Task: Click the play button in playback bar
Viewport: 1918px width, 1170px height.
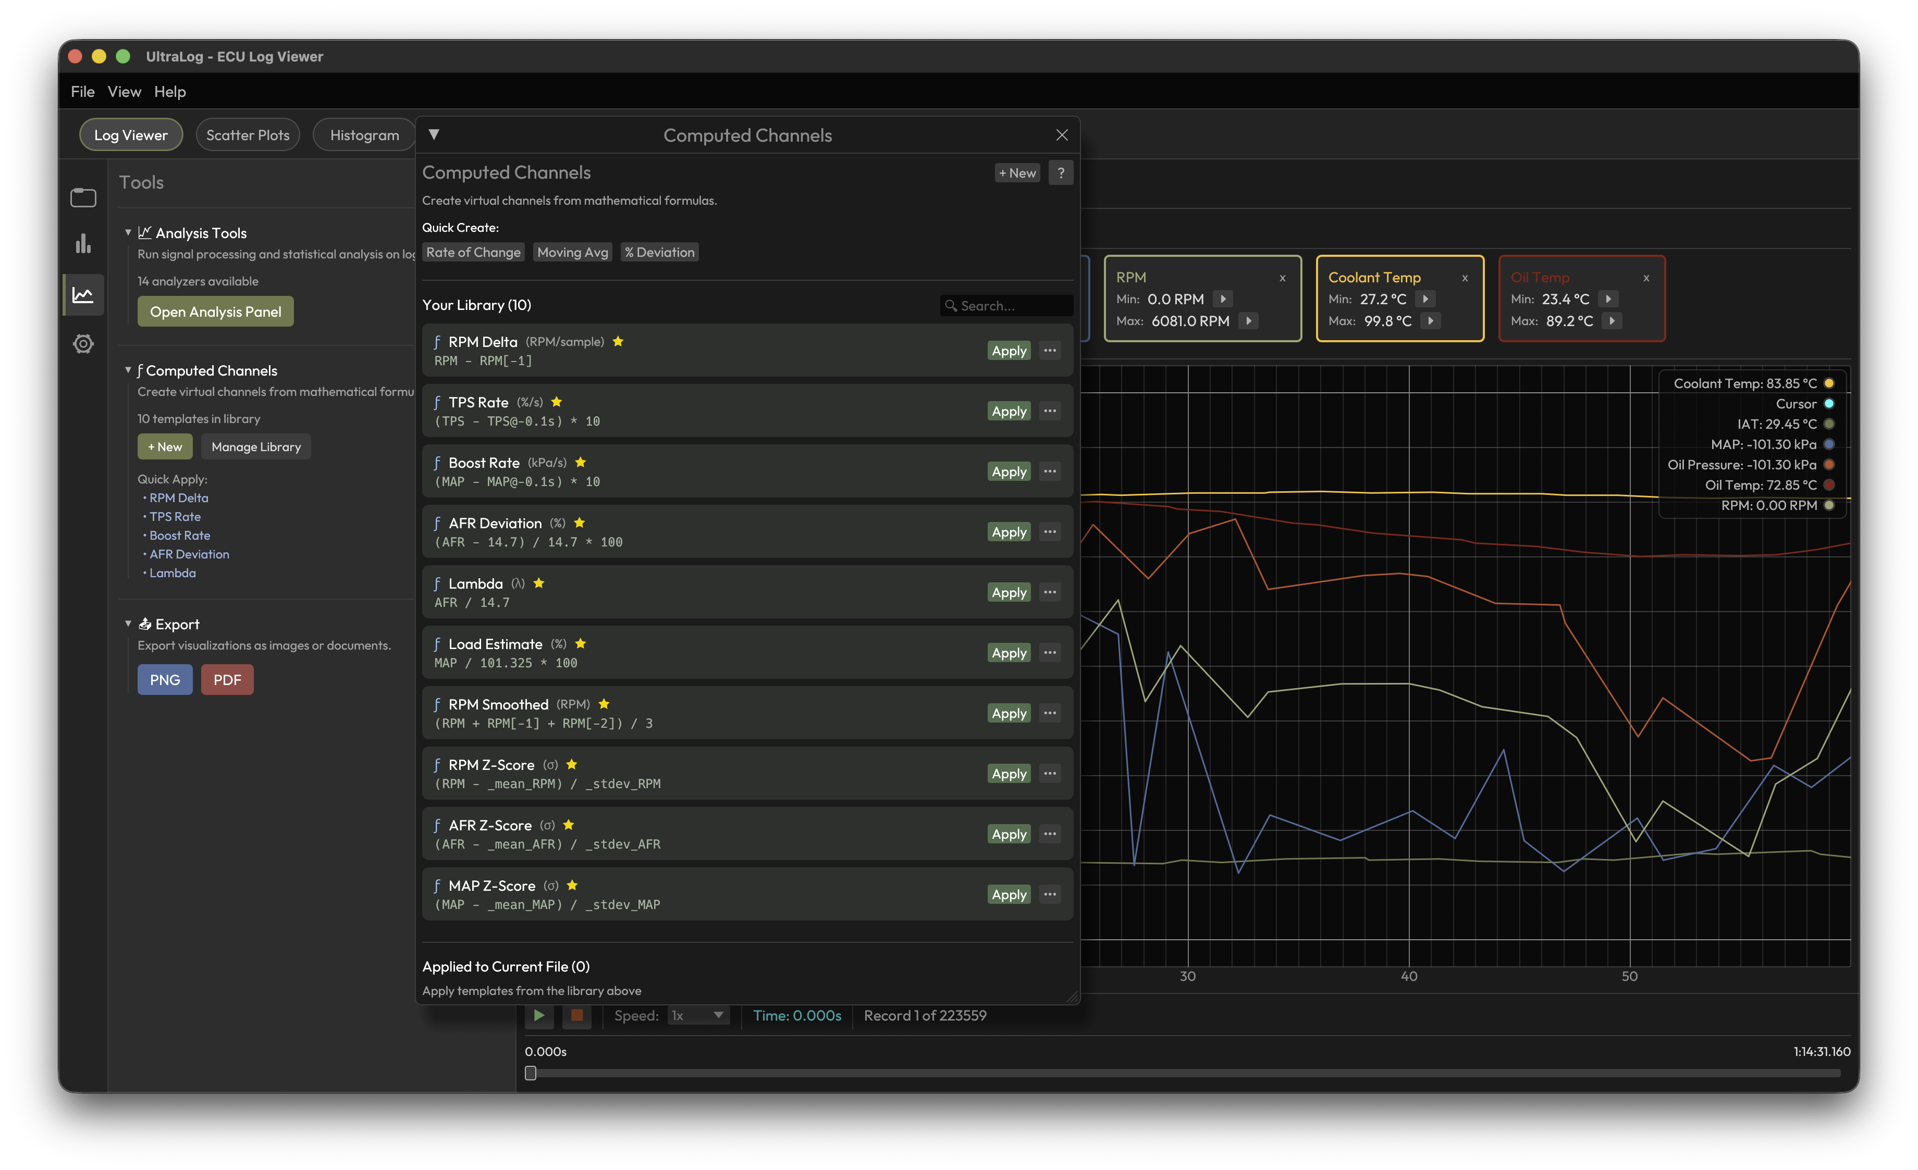Action: click(539, 1015)
